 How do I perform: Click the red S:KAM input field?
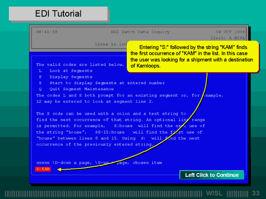(43, 169)
